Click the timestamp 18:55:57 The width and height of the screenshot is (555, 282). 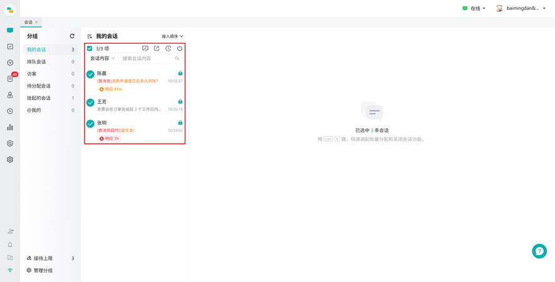175,81
